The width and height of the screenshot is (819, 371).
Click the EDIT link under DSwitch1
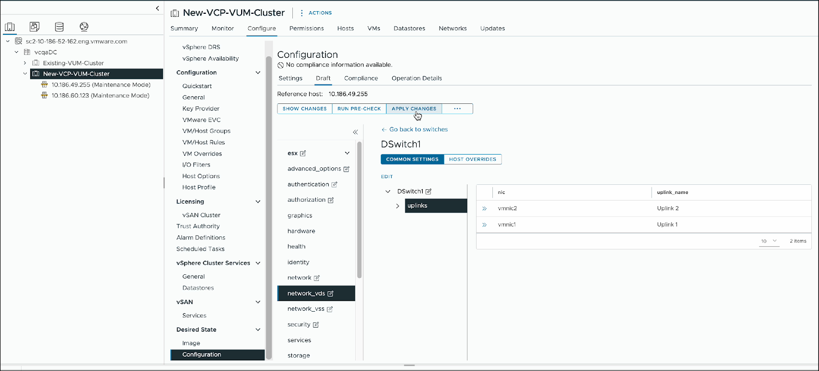tap(387, 177)
